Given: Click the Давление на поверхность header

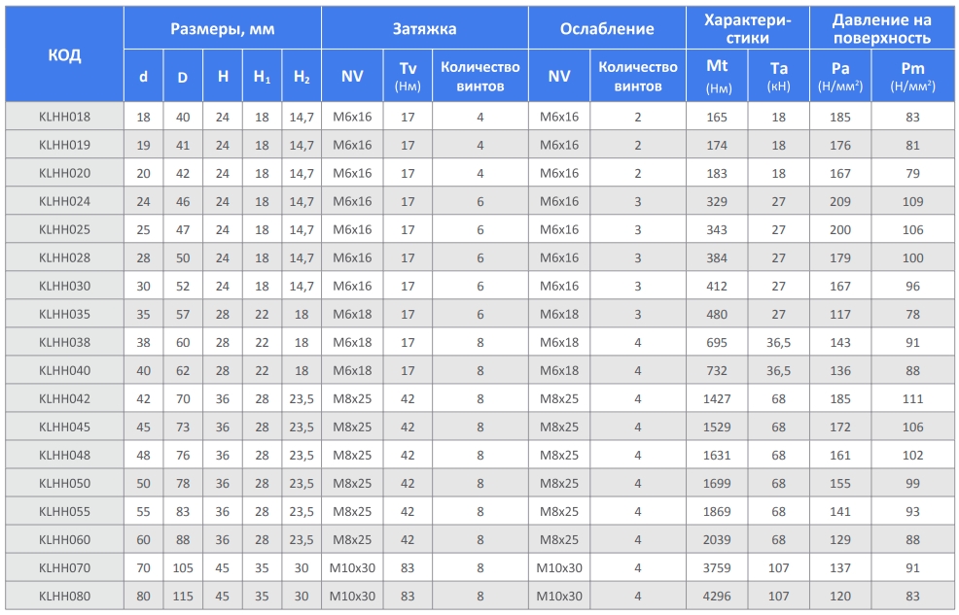Looking at the screenshot, I should (x=881, y=29).
